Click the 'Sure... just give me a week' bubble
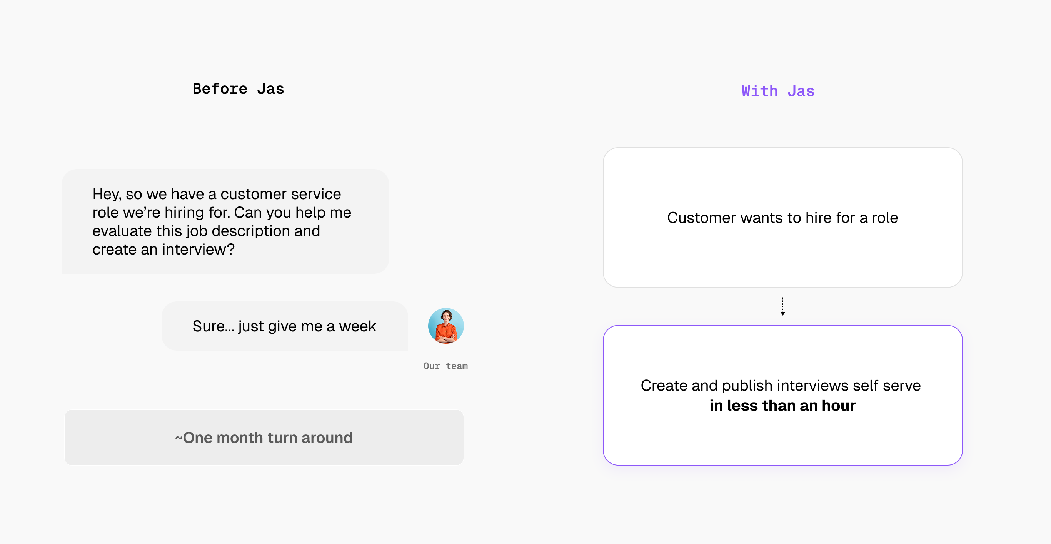Viewport: 1051px width, 544px height. 285,326
